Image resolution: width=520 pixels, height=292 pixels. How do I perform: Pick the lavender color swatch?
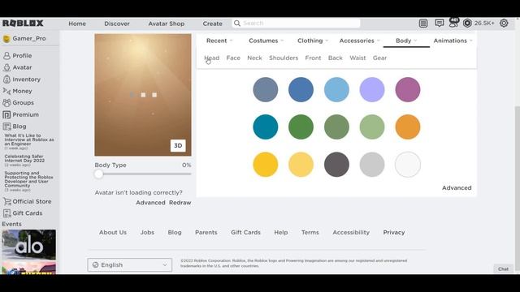372,90
